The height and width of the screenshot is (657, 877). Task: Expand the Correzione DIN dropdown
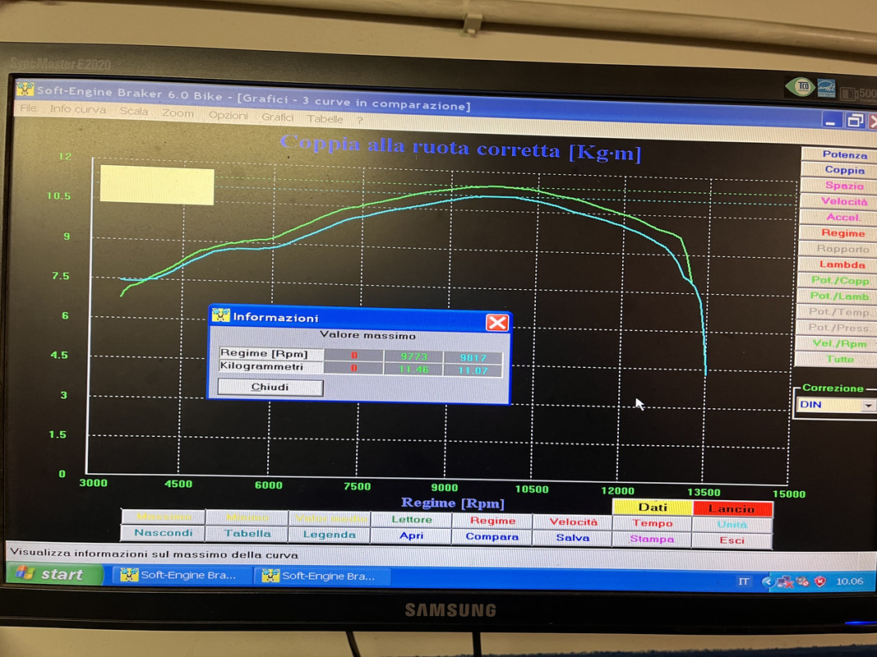(x=868, y=406)
